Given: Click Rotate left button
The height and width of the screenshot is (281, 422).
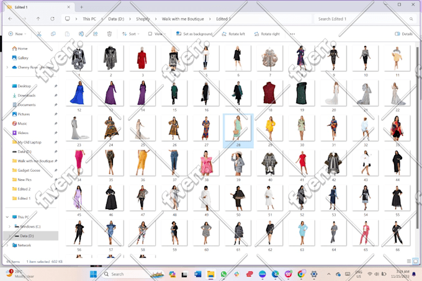Looking at the screenshot, I should 233,34.
